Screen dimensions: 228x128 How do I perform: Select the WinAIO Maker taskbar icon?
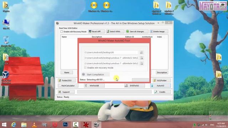96,125
